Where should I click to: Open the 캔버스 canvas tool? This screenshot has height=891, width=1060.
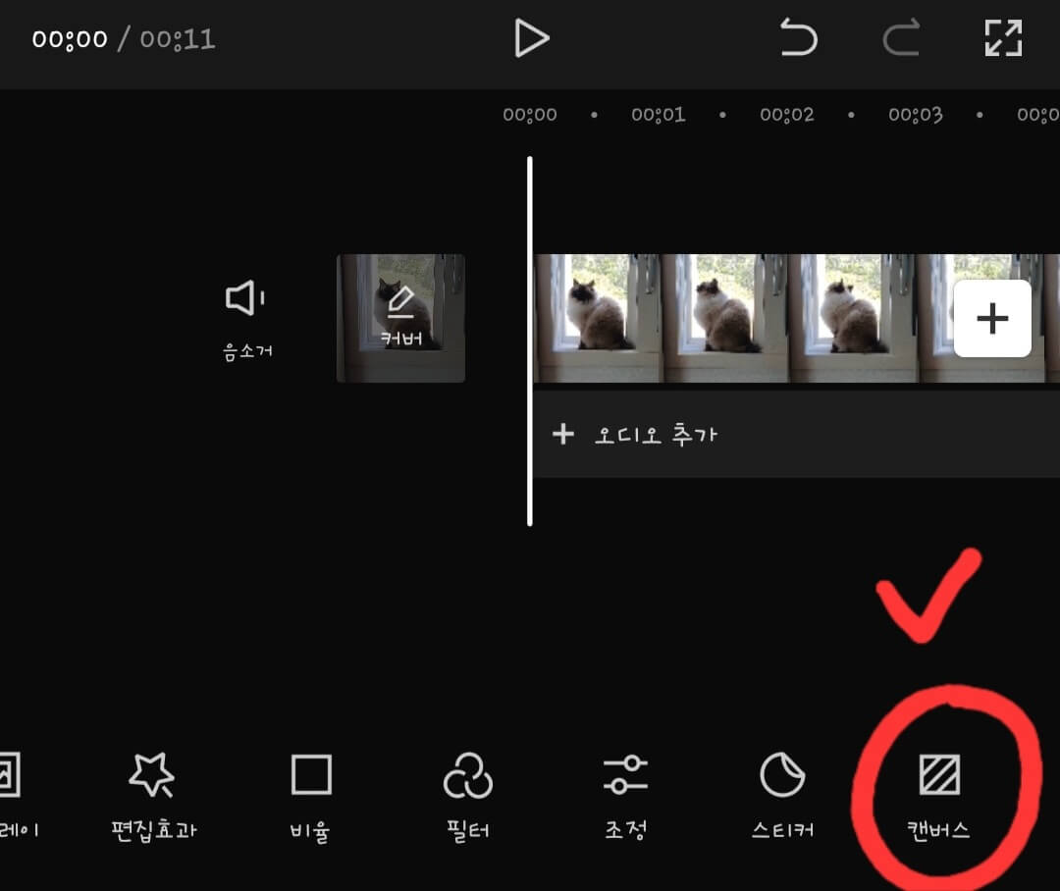939,798
